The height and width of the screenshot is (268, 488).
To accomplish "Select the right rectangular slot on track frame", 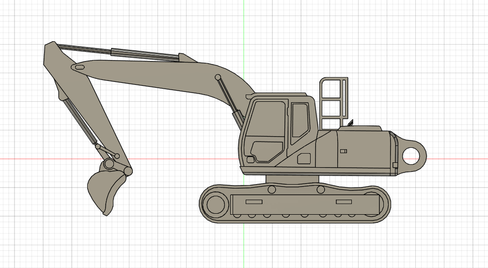I will [x=344, y=202].
